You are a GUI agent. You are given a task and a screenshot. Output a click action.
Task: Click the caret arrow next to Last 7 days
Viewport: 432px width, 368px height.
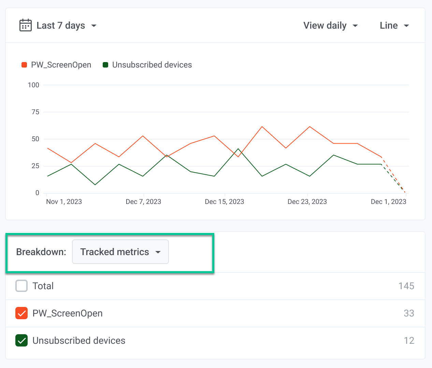click(x=94, y=26)
